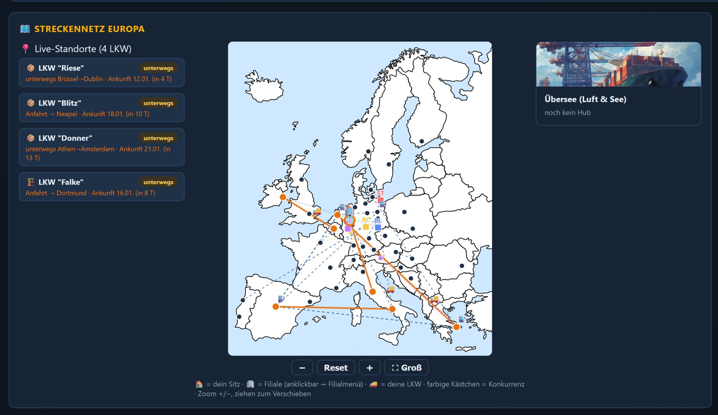Viewport: 718px width, 415px height.
Task: Open the LKW "Blitz" truck card
Action: tap(102, 108)
